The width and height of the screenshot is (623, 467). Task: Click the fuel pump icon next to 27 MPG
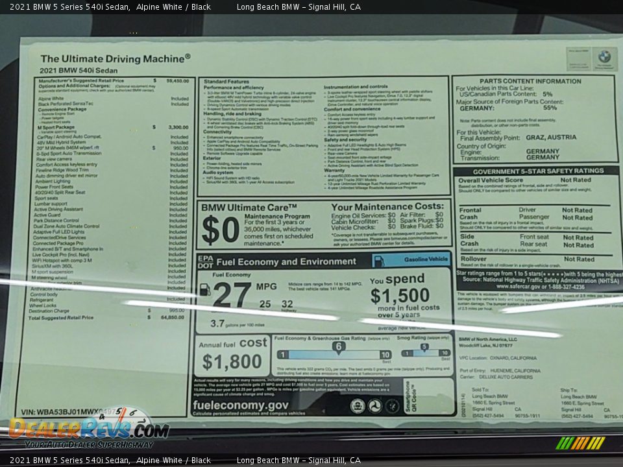point(205,289)
